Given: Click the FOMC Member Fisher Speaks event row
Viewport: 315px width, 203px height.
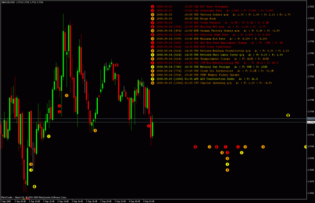Looking at the screenshot, I should coord(198,75).
